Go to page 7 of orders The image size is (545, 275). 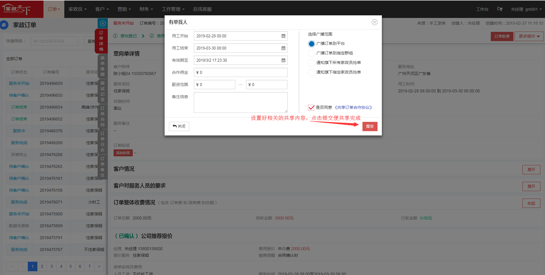tap(90, 266)
